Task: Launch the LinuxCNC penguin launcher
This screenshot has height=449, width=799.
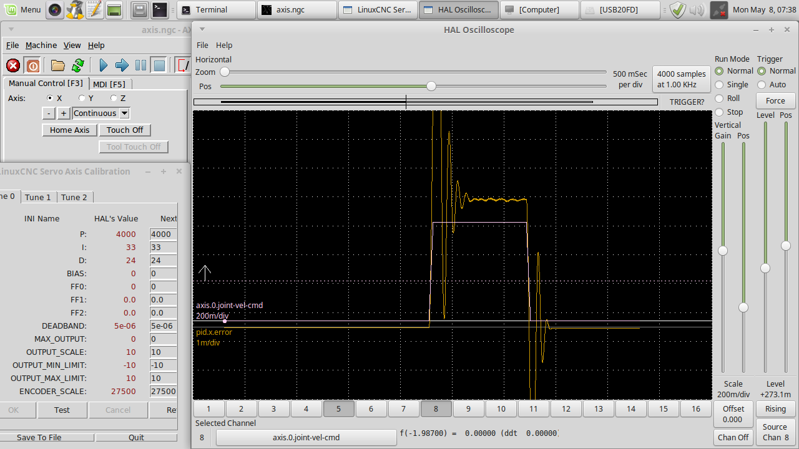Action: (75, 10)
